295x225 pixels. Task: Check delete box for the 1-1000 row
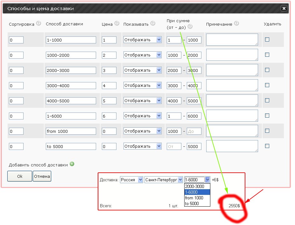coord(267,39)
